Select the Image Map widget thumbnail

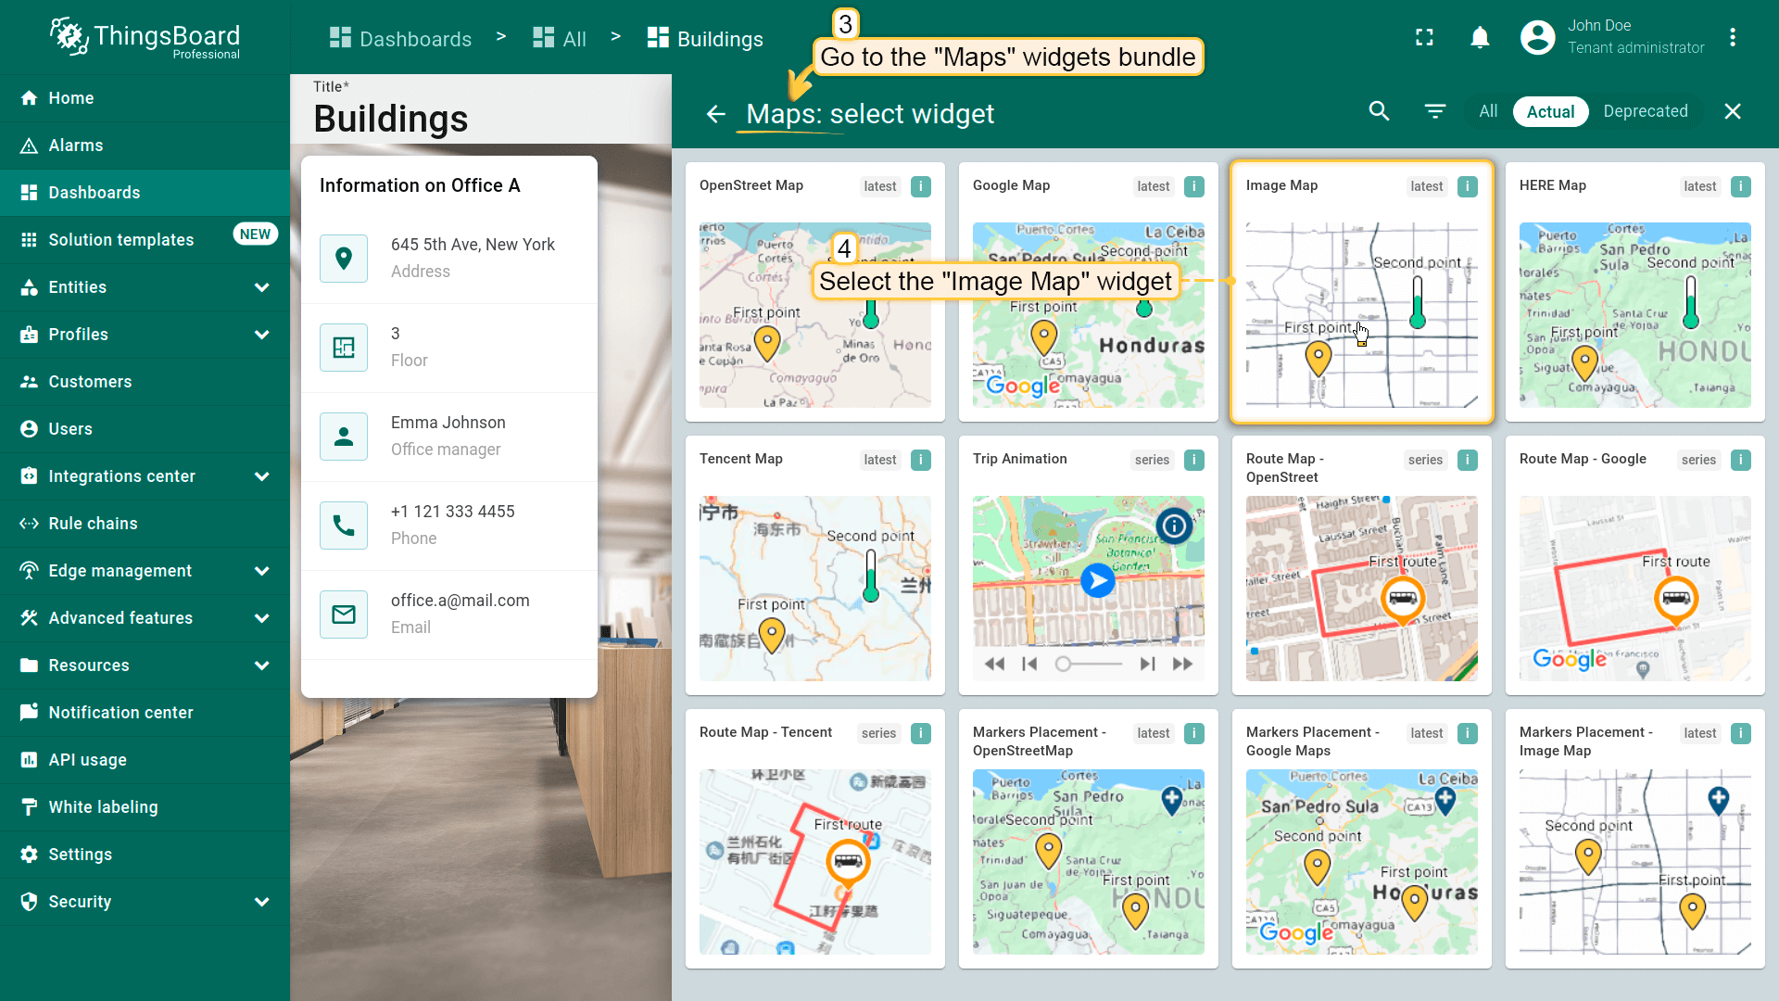pos(1361,315)
